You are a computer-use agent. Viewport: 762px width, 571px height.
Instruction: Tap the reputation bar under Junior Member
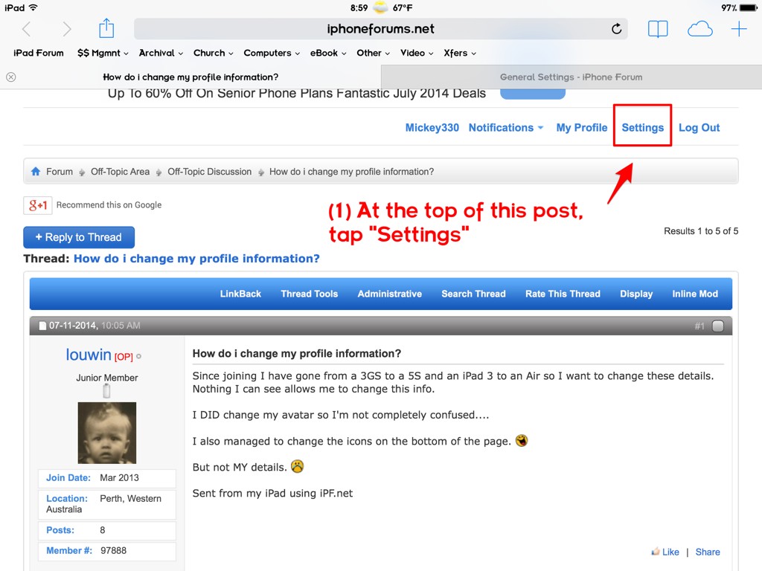(x=107, y=391)
